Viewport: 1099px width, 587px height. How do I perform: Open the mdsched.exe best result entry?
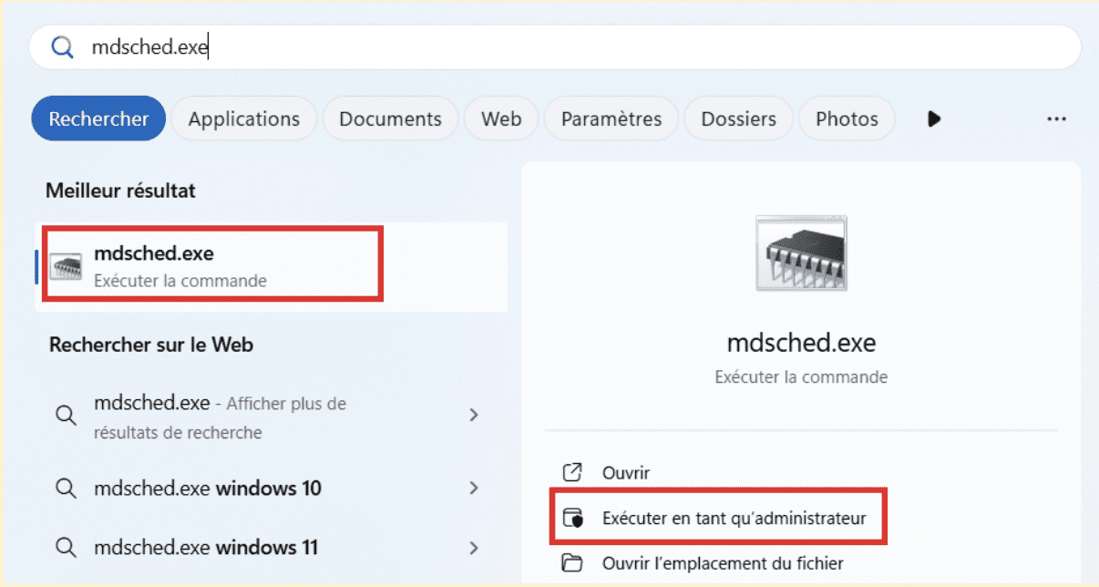coord(211,264)
